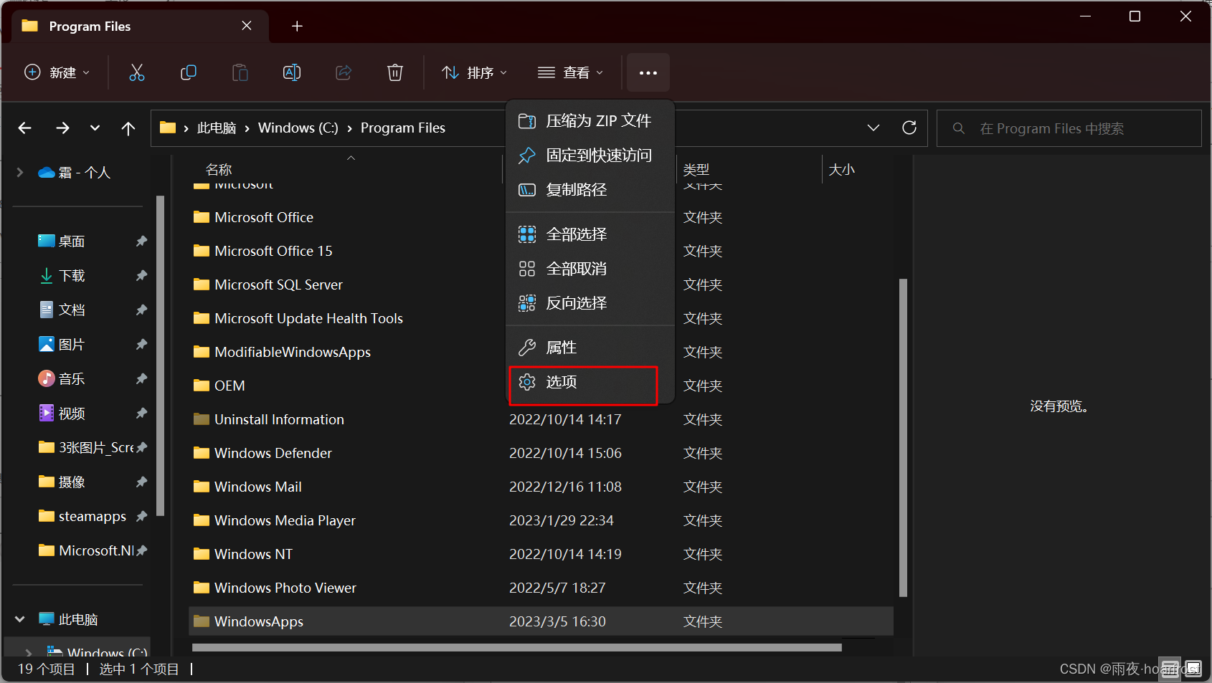Open 摄像 folder in the sidebar

click(72, 482)
